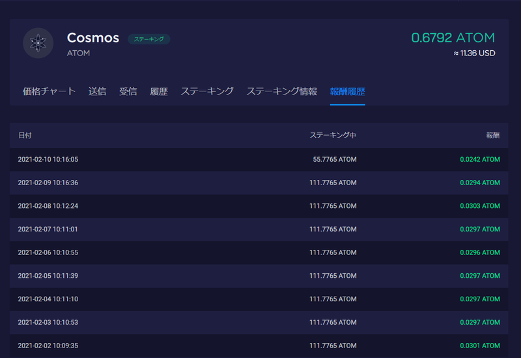Switch to the 送信 tab
This screenshot has height=358, width=521.
coord(97,91)
